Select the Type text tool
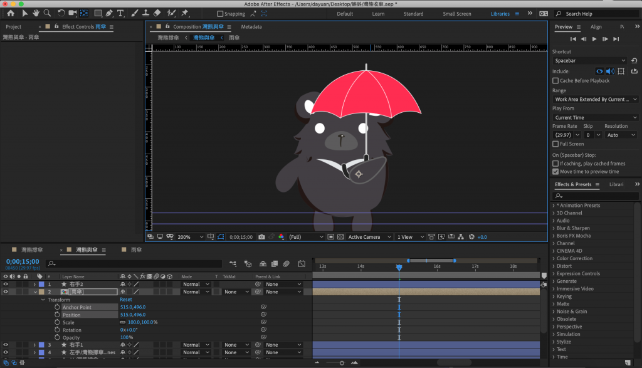Image resolution: width=642 pixels, height=368 pixels. point(120,13)
